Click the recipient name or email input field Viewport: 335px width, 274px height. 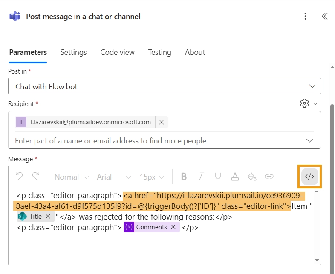158,141
